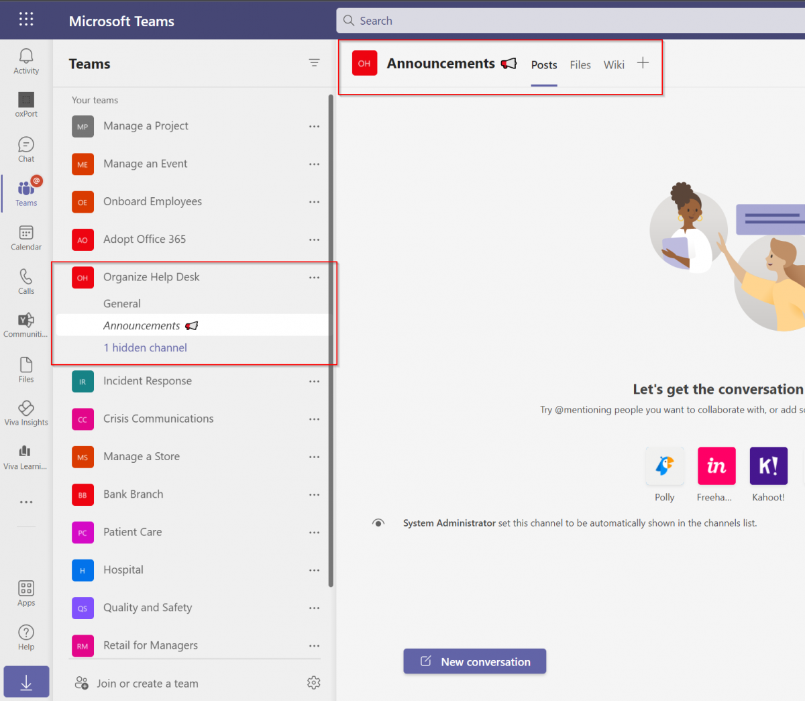Show the 1 hidden channel in Organize Help Desk
The height and width of the screenshot is (701, 805).
tap(145, 347)
